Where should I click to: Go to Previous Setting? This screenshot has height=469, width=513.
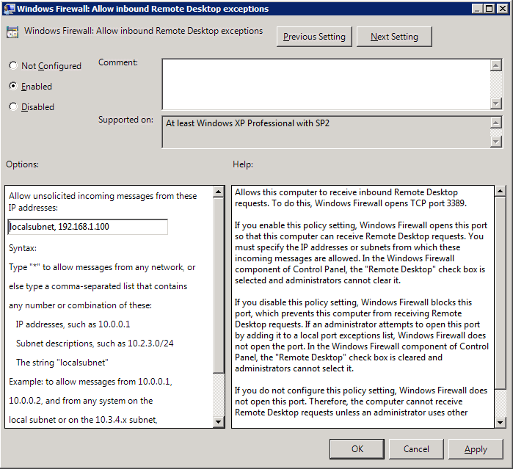314,37
